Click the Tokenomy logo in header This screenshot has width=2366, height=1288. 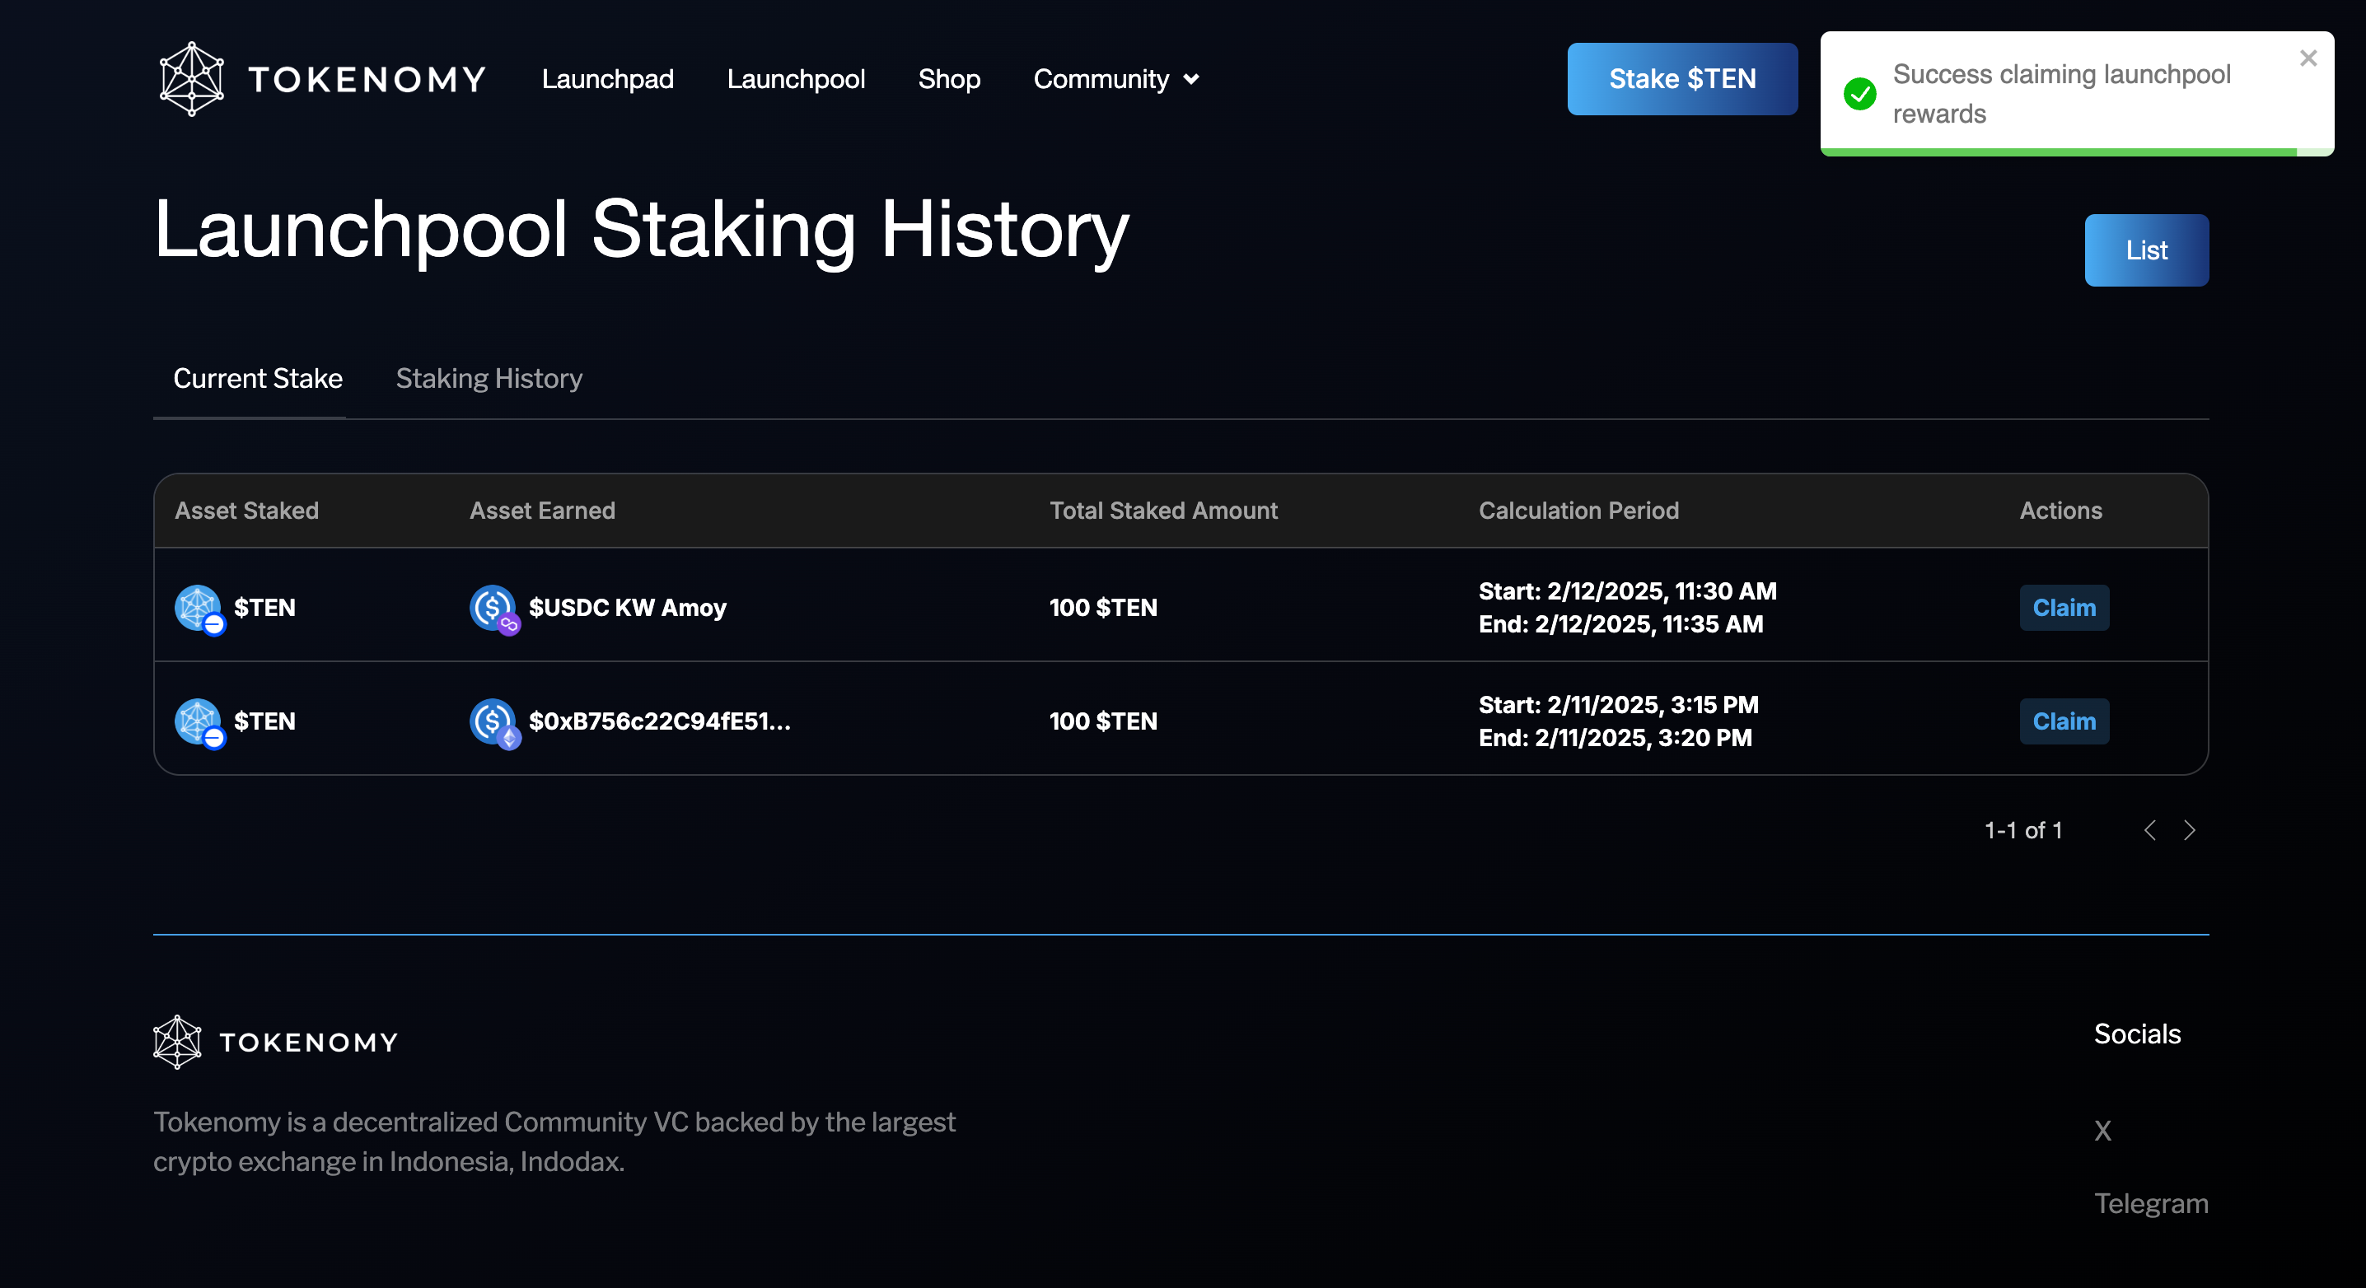coord(320,79)
